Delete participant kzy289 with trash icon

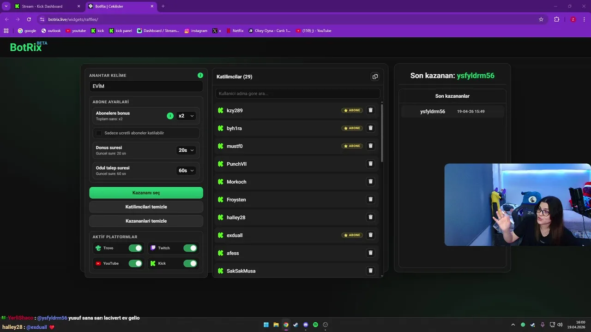coord(370,110)
